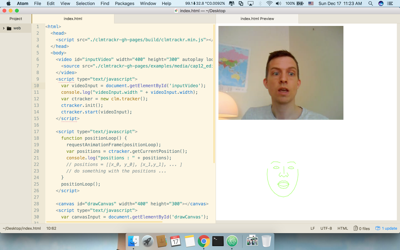
Task: Click the 'inputVideo' string on line 10
Action: click(185, 86)
